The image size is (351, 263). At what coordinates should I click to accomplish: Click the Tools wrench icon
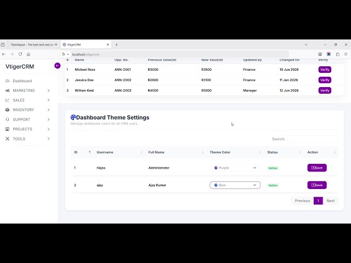click(x=7, y=139)
